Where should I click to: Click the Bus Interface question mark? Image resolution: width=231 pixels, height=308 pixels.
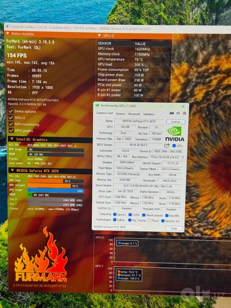183,158
